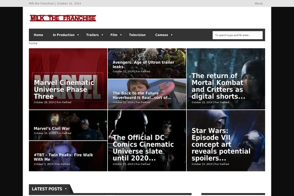This screenshot has width=294, height=196.
Task: Select the Latest Posts tab heading
Action: click(47, 189)
